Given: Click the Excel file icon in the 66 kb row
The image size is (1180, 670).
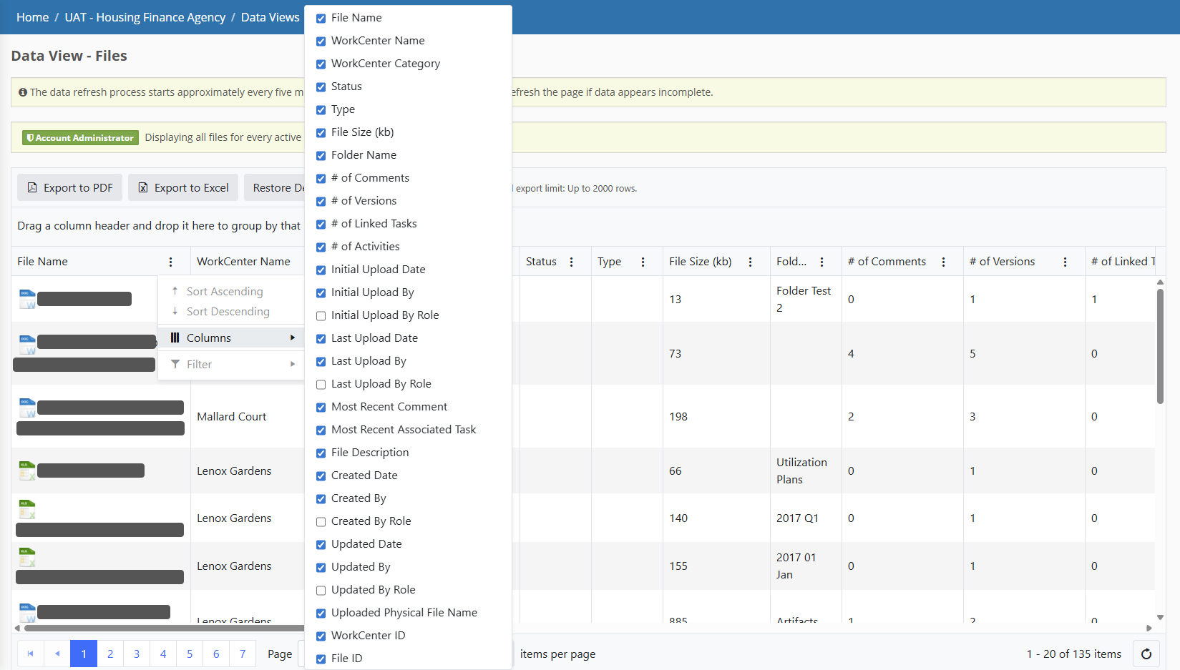Looking at the screenshot, I should [x=27, y=471].
